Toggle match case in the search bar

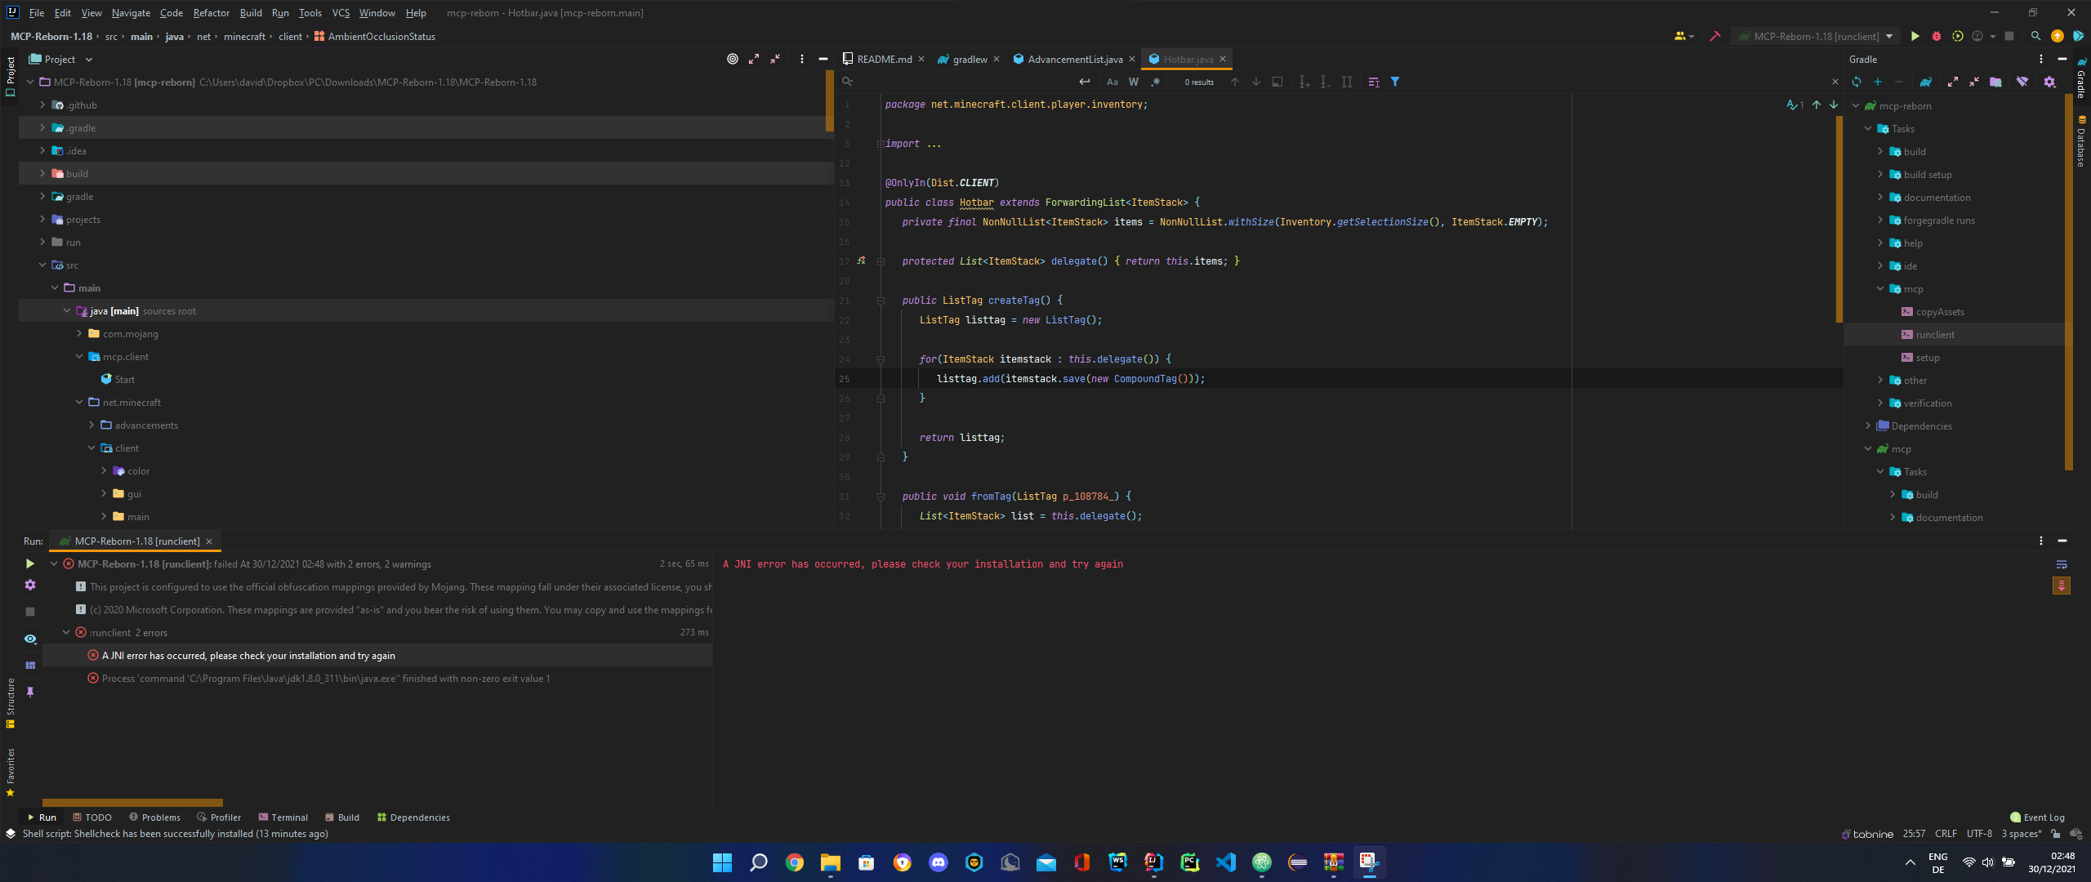(1112, 82)
